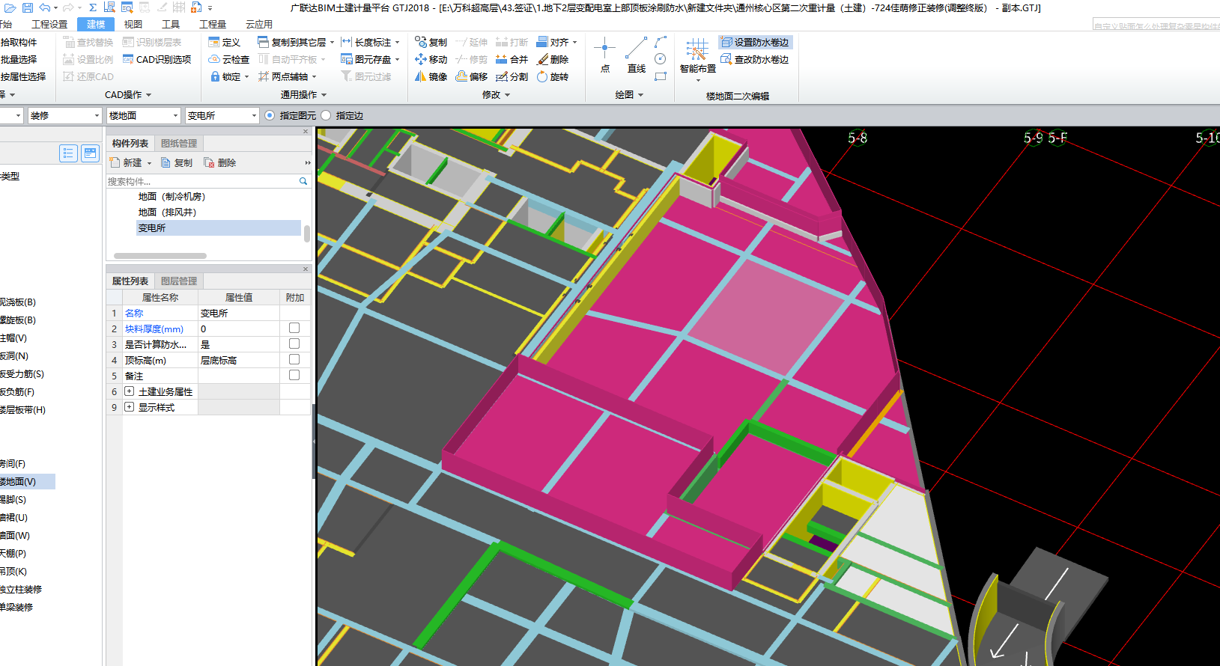Click the 楼地面(V) item in left navigation
The width and height of the screenshot is (1220, 666).
tap(27, 481)
